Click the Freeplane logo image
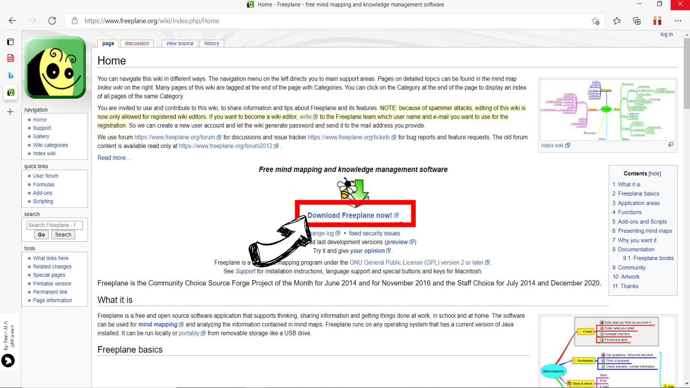Viewport: 690px width, 388px height. 55,68
